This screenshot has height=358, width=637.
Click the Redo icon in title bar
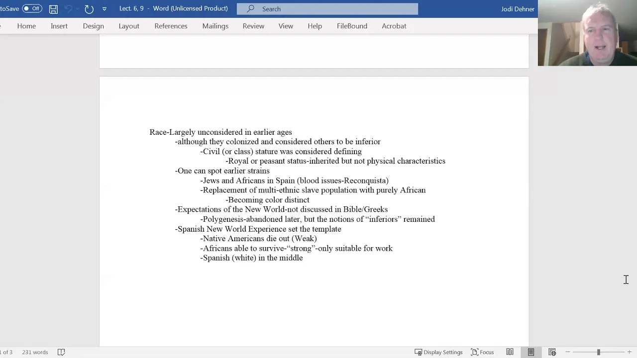pyautogui.click(x=89, y=9)
